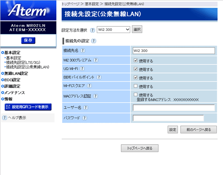Image resolution: width=223 pixels, height=175 pixels.
Task: Show the 設定用QRコードを表示 button
Action: coord(28,107)
